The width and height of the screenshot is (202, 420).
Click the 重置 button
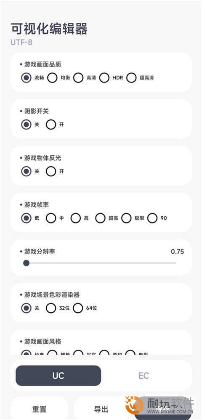[x=40, y=409]
